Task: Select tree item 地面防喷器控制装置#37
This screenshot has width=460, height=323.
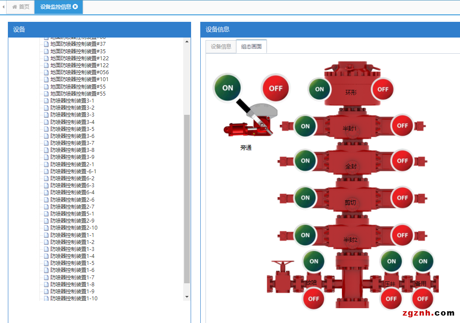Action: pyautogui.click(x=78, y=44)
